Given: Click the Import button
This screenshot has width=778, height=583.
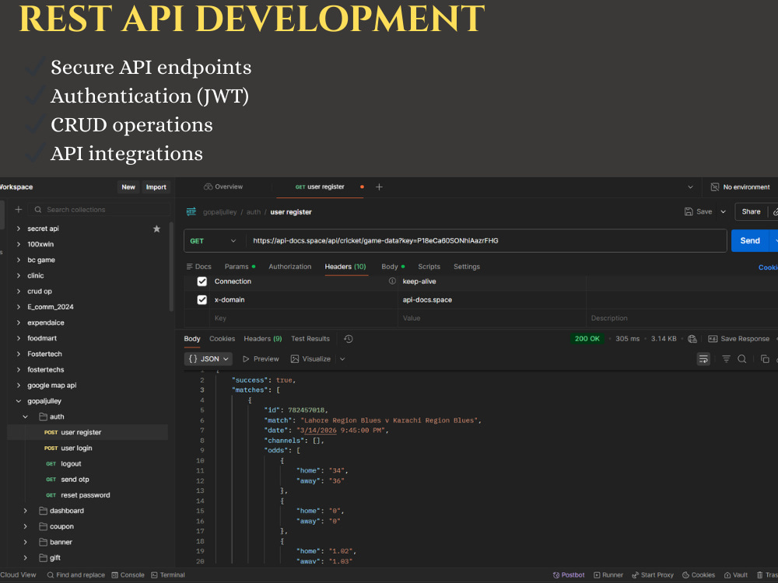Looking at the screenshot, I should point(156,187).
